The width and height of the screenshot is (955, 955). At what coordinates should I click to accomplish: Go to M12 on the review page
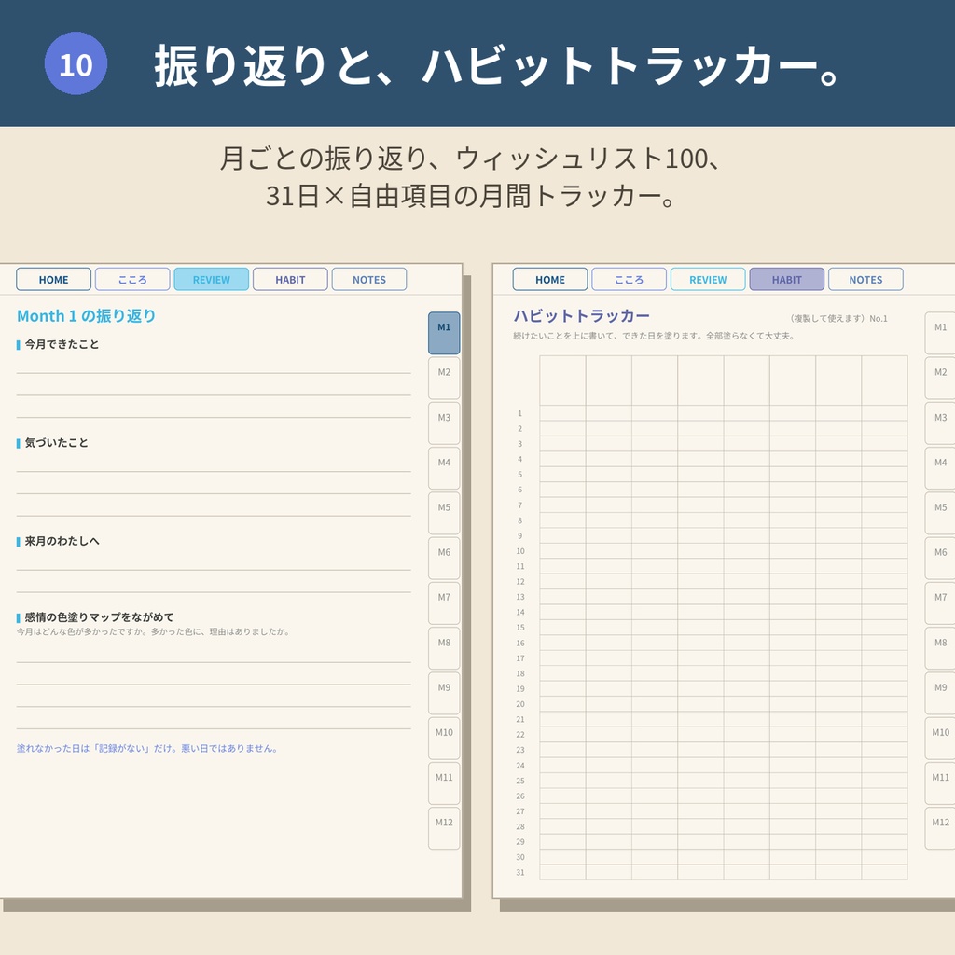tap(444, 829)
